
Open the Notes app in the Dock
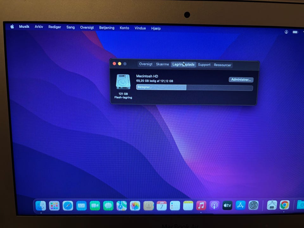pyautogui.click(x=188, y=206)
